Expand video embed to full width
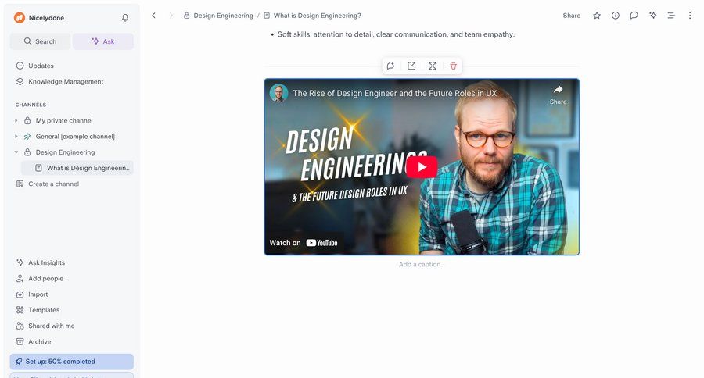Viewport: 704px width, 378px height. click(x=433, y=66)
